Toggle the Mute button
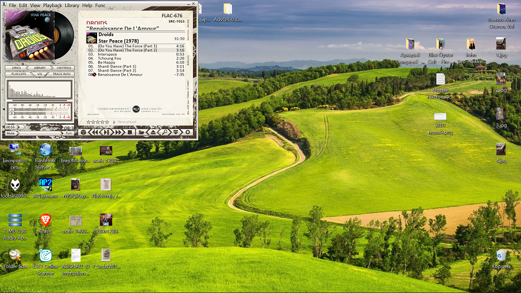This screenshot has height=293, width=521. [11, 133]
